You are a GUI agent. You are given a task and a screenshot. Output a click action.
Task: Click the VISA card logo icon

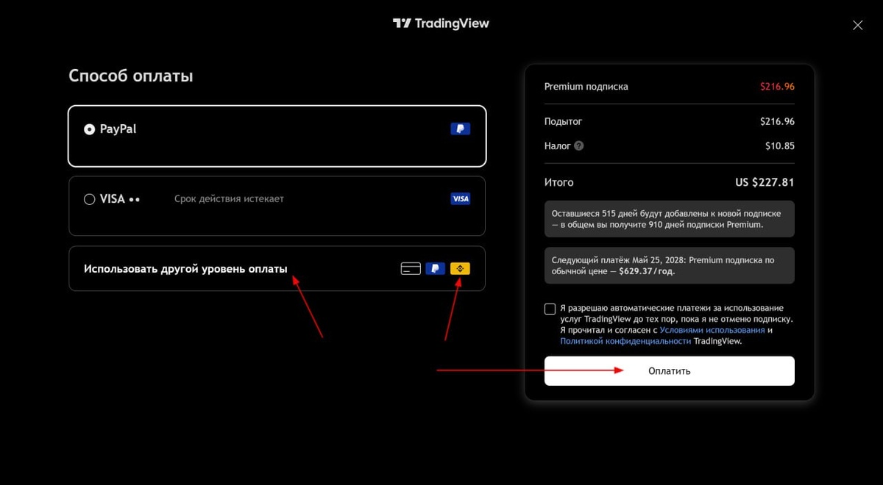click(460, 198)
